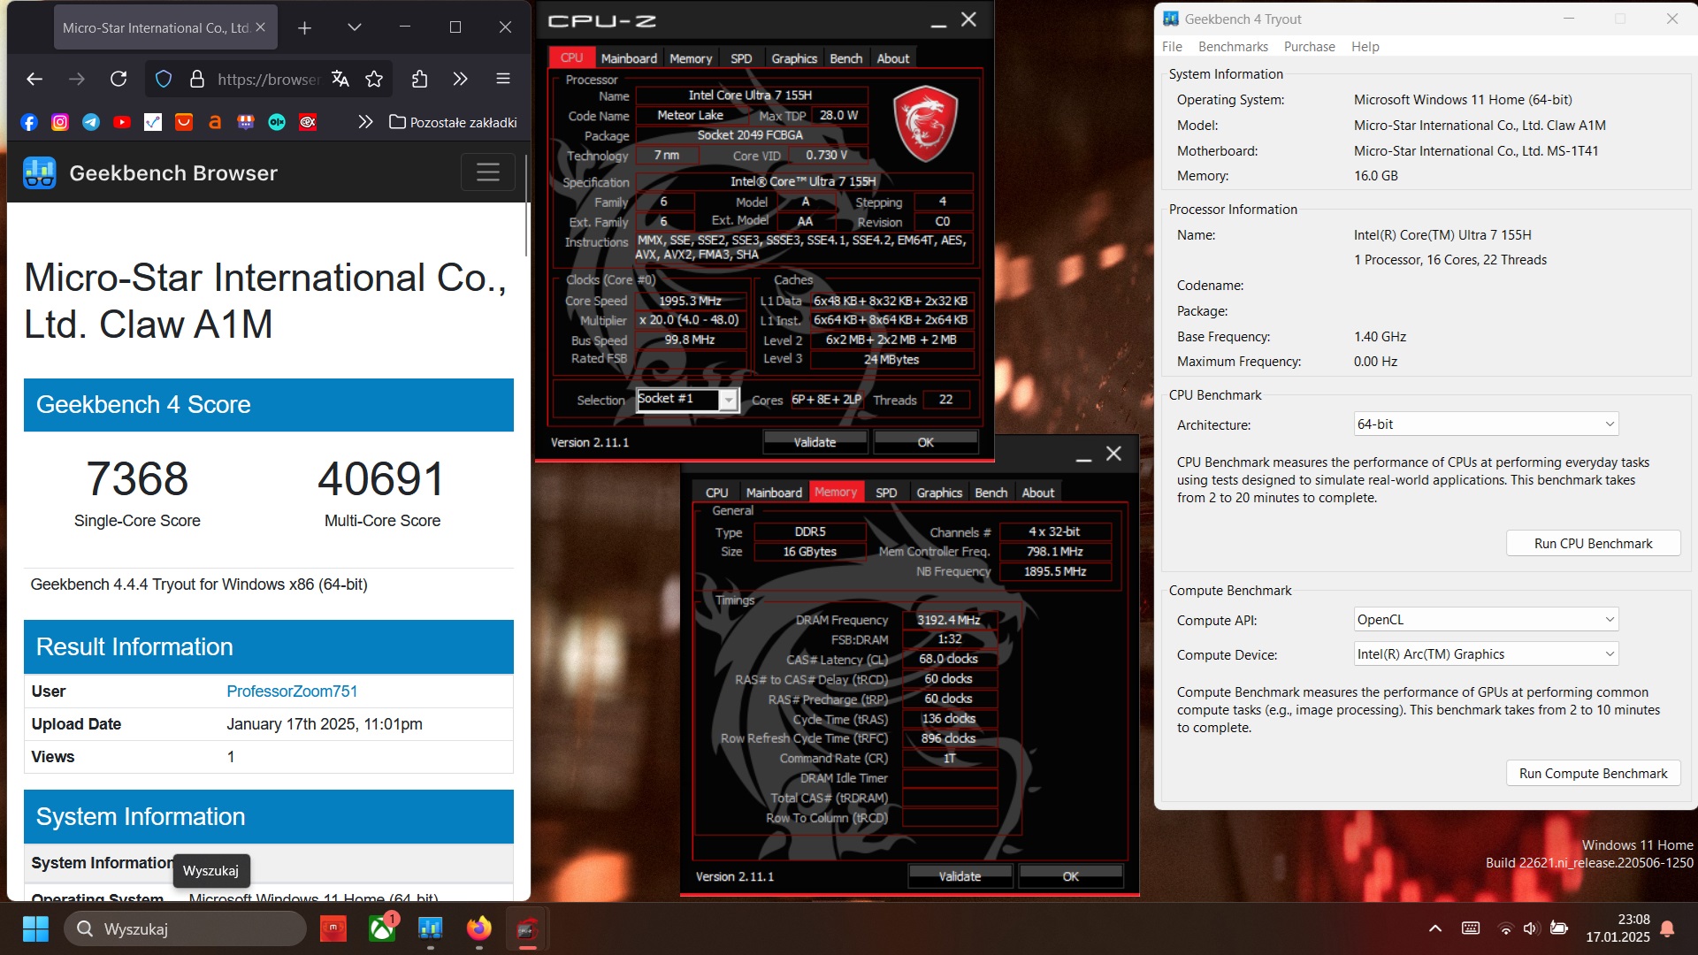Click the Firefox address bar URL
This screenshot has height=955, width=1698.
coord(268,80)
